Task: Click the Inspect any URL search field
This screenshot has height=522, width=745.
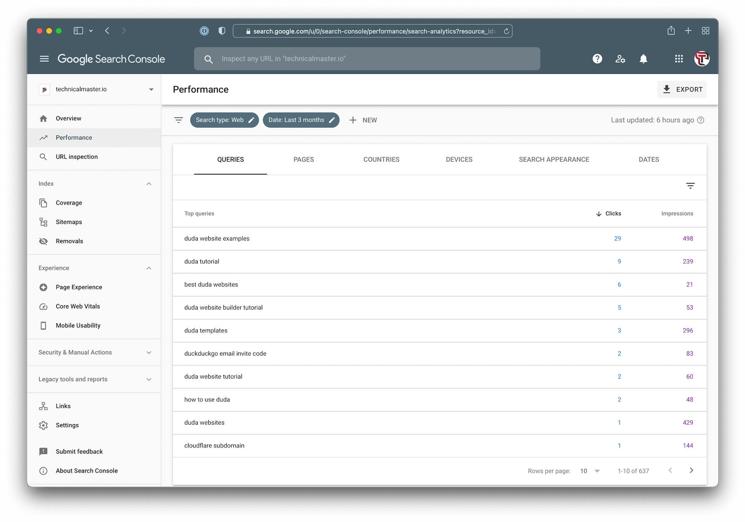Action: [367, 59]
